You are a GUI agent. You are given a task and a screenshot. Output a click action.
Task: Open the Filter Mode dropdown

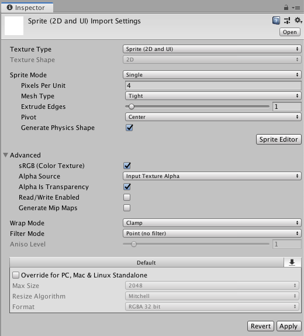click(212, 234)
